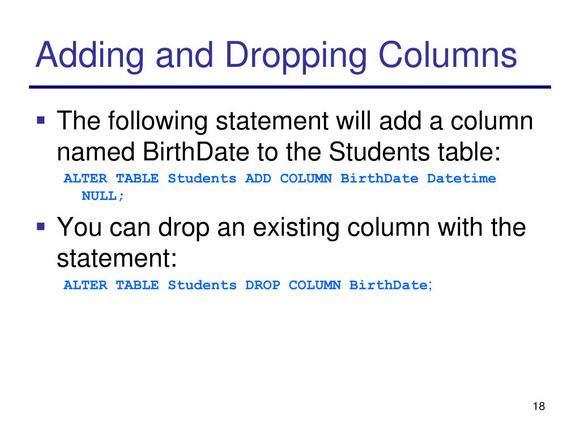Screen dimensions: 580x435
Task: Select BirthDate in the drop statement
Action: click(x=389, y=285)
